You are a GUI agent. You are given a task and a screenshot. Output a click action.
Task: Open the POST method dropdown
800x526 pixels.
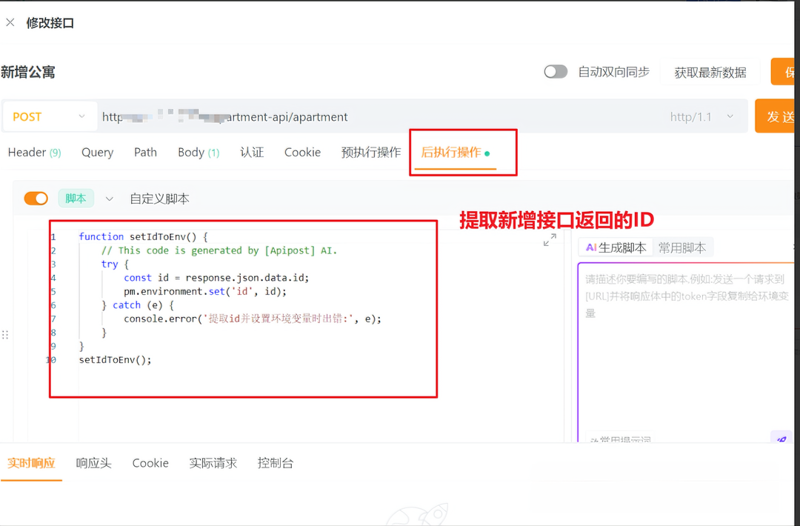tap(49, 117)
